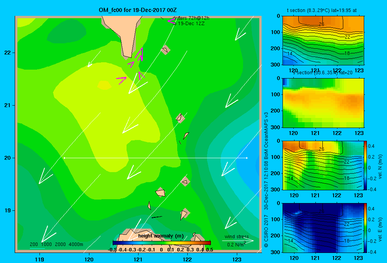387x263 pixels.
Task: Open the salinity section plot
Action: point(323,103)
